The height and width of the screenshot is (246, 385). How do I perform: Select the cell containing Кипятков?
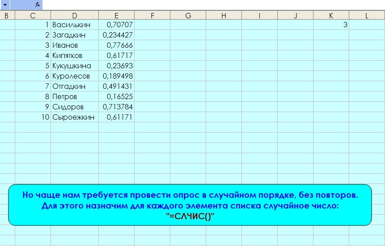[x=75, y=56]
